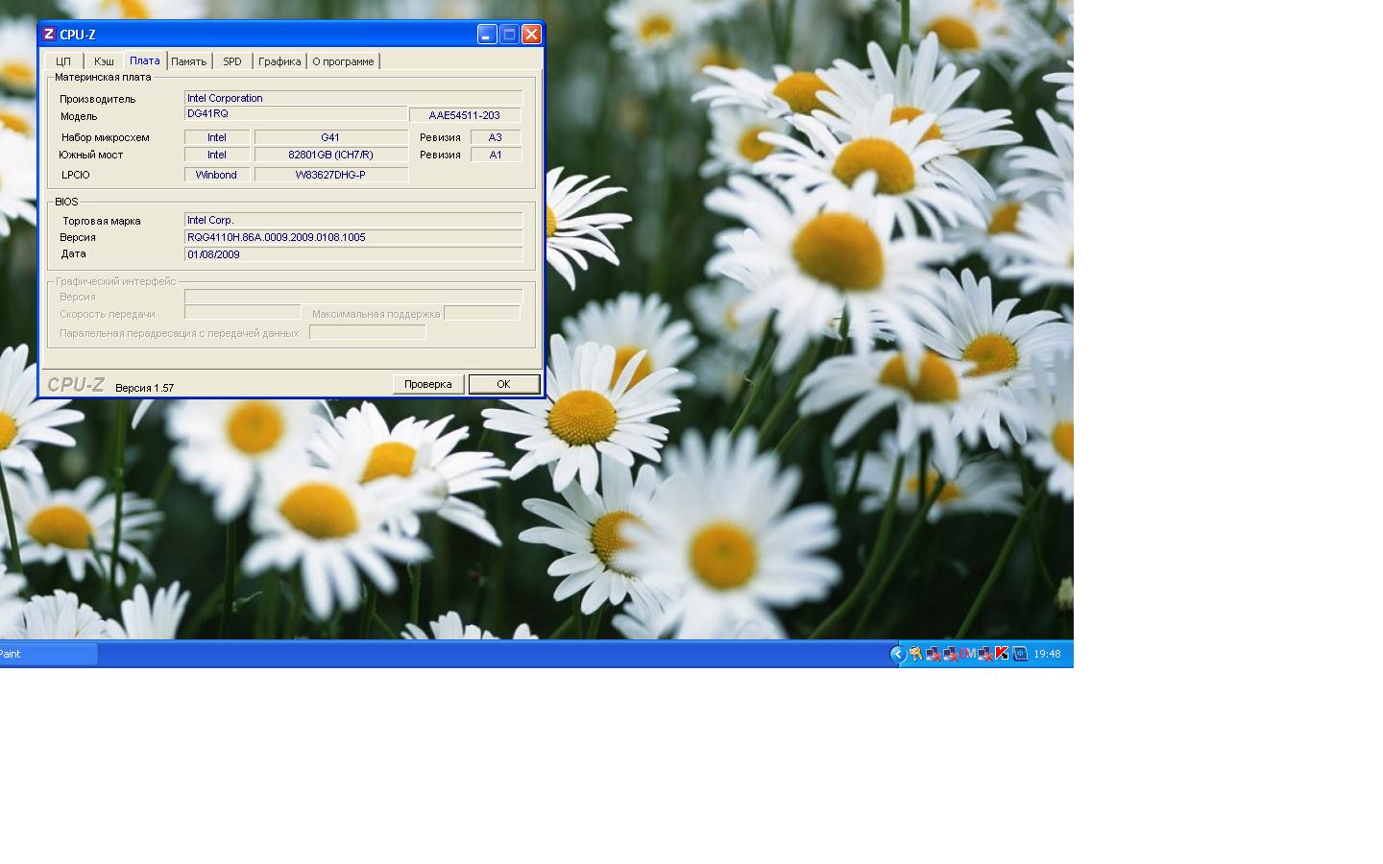Open the red DM tray icon

[967, 654]
